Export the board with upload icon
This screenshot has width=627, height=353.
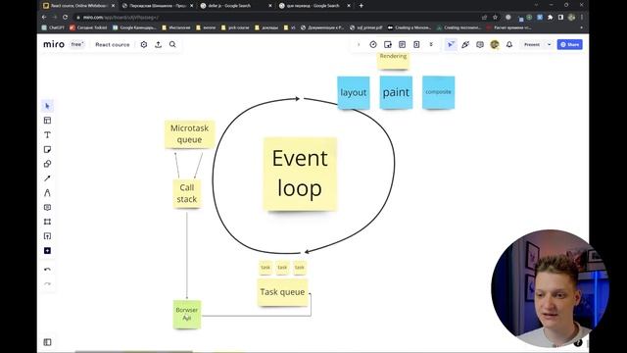[159, 44]
